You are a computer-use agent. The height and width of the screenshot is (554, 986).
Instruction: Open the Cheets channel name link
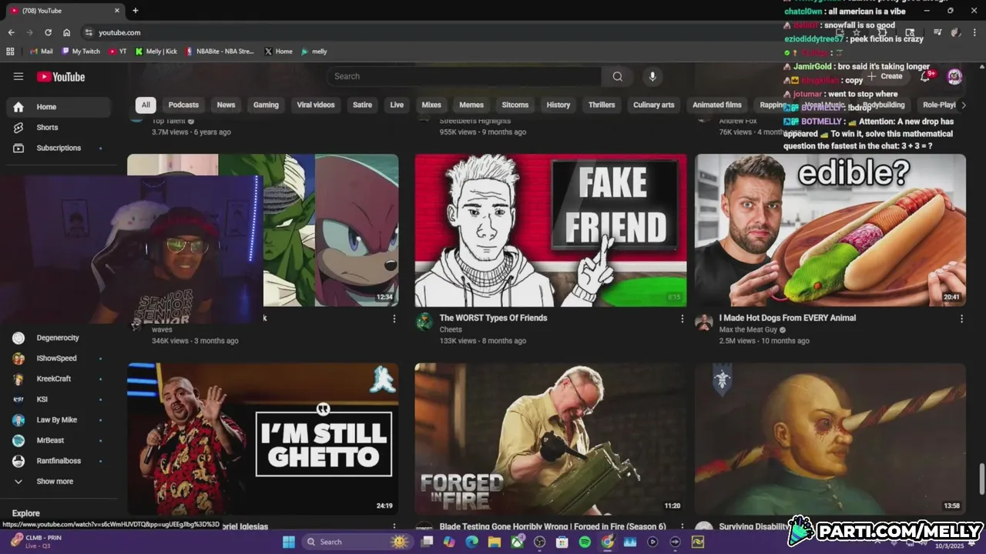click(451, 329)
